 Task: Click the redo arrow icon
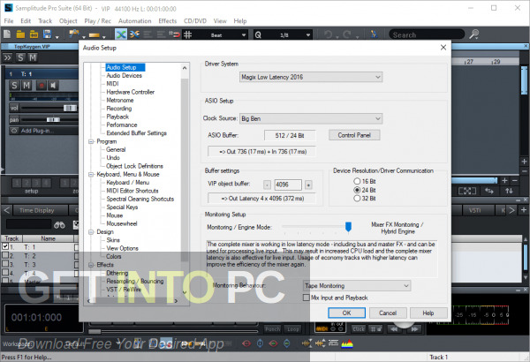pyautogui.click(x=347, y=34)
